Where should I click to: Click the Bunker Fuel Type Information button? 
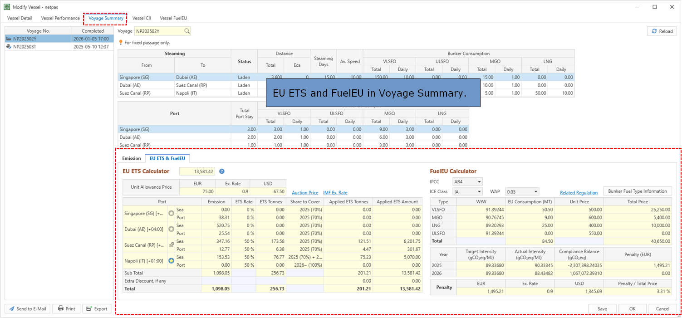(x=637, y=191)
